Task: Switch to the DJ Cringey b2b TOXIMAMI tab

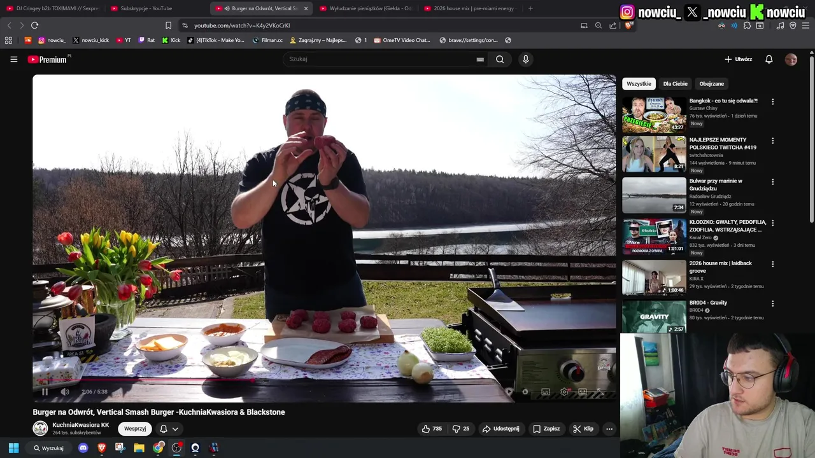Action: click(52, 8)
